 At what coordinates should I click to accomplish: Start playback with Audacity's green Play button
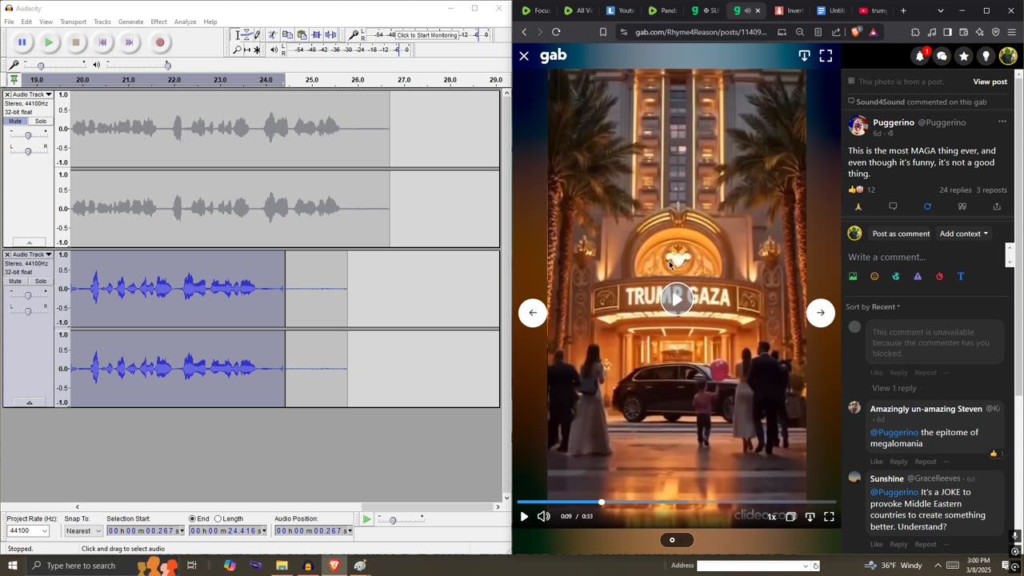[49, 42]
